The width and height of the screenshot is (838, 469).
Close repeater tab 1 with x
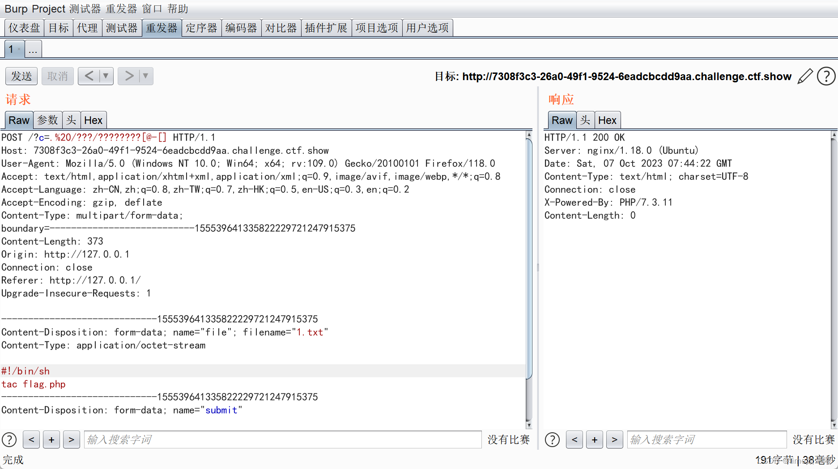point(19,49)
